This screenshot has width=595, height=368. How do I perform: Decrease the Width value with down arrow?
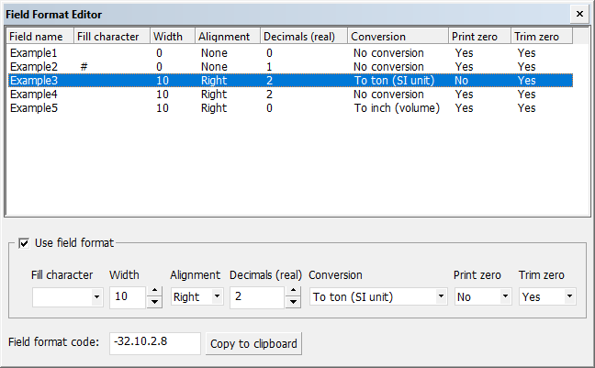154,302
